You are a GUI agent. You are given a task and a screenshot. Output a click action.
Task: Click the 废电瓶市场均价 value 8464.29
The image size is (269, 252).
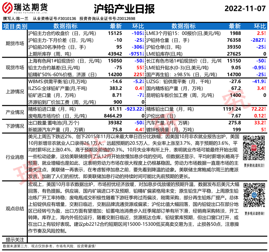(113, 116)
